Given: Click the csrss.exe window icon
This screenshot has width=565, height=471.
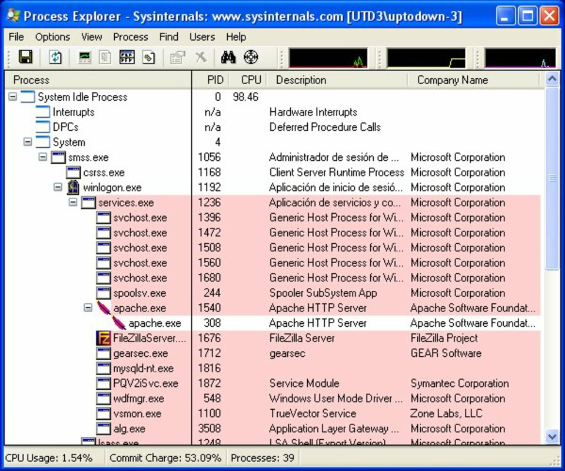Looking at the screenshot, I should (73, 173).
